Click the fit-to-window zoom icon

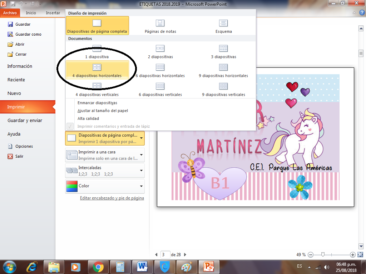point(360,255)
